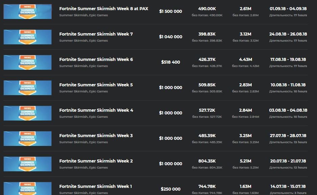The height and width of the screenshot is (195, 317).
Task: Open Summer Skirmish Week 8 at PAX thumbnail
Action: pos(27,12)
